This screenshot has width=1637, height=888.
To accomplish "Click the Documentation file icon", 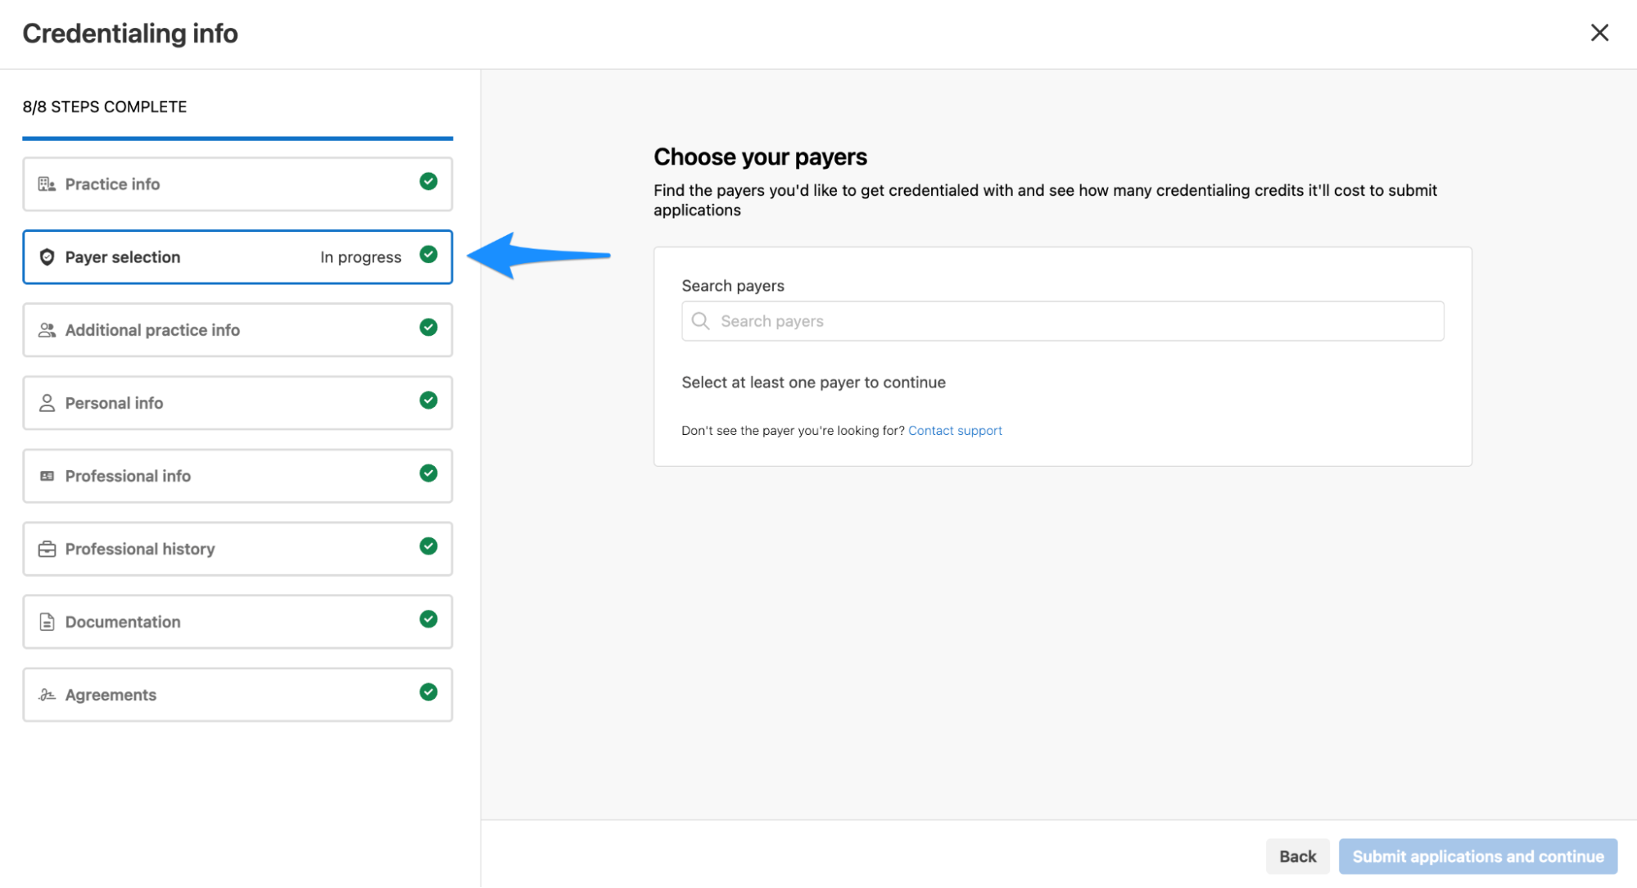I will pos(47,622).
